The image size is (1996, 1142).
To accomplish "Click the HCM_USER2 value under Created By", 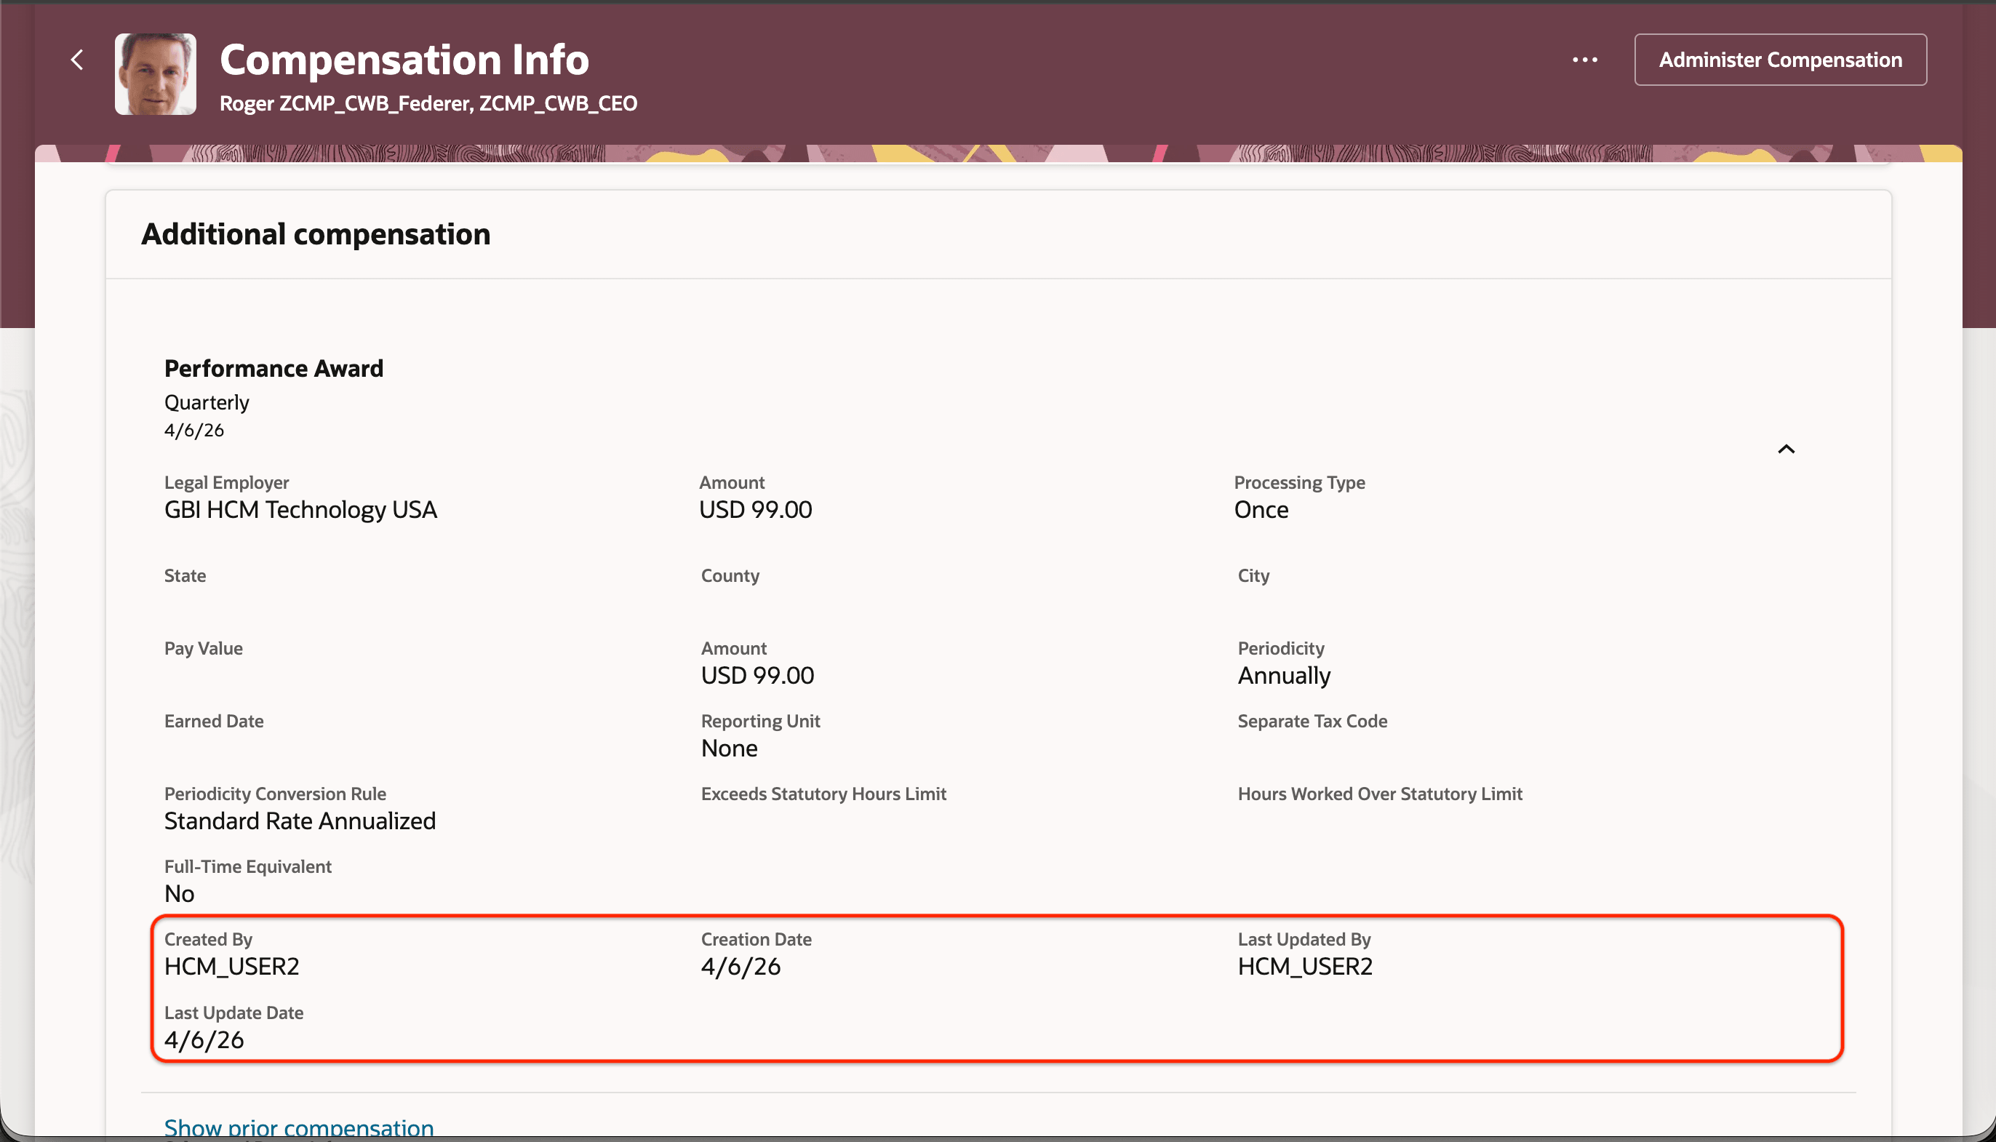I will tap(231, 966).
